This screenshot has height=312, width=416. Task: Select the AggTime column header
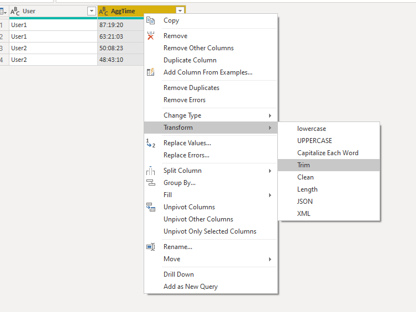(x=141, y=11)
